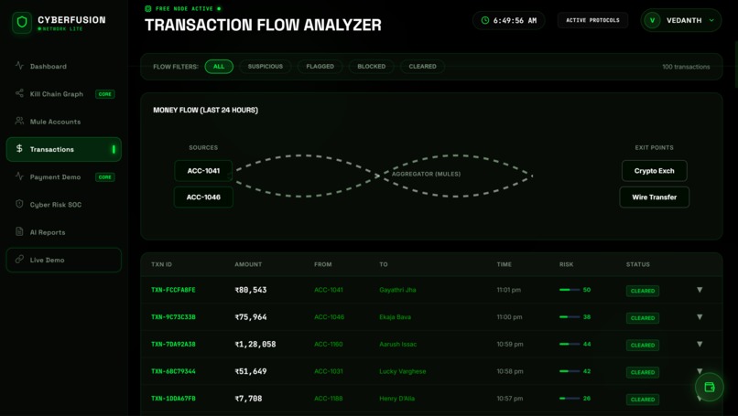Open transaction ID TXN-6BC79344
738x416 pixels.
(173, 371)
